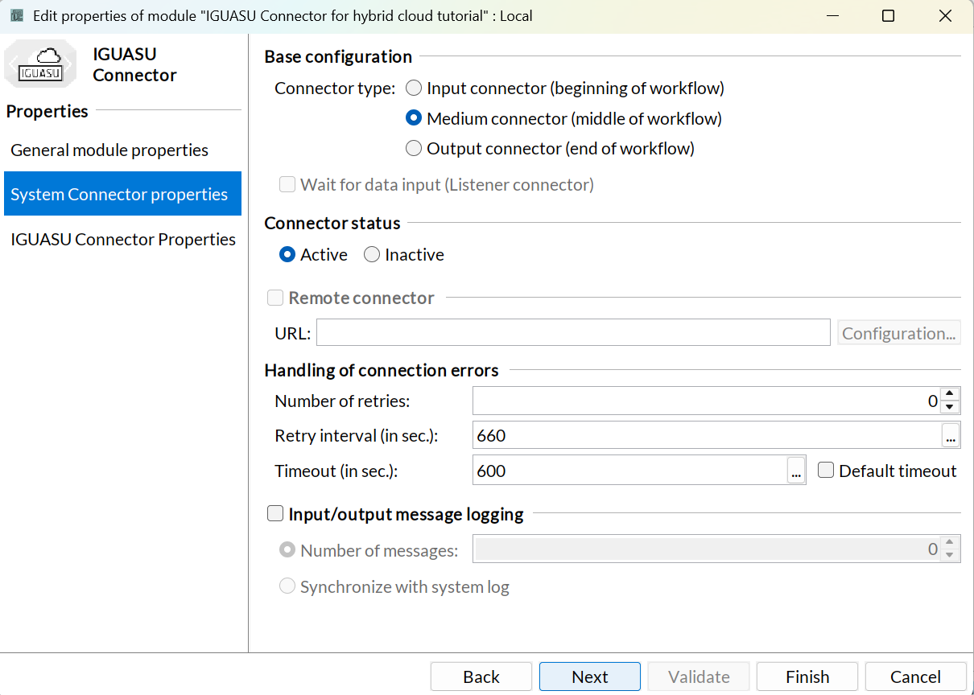
Task: Click the Base configuration heading
Action: (x=338, y=56)
